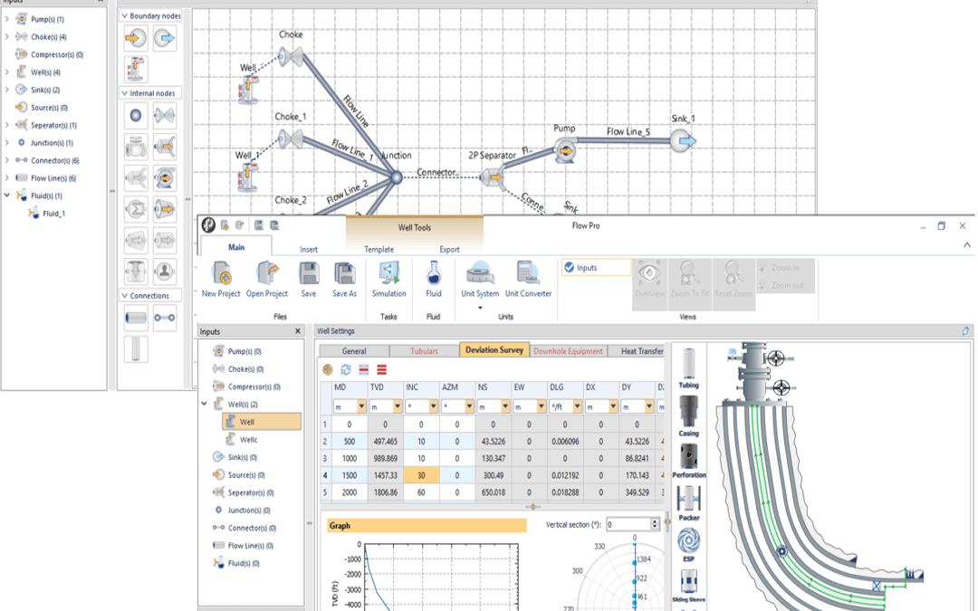Add a survey row with the orange plus icon

pyautogui.click(x=328, y=369)
